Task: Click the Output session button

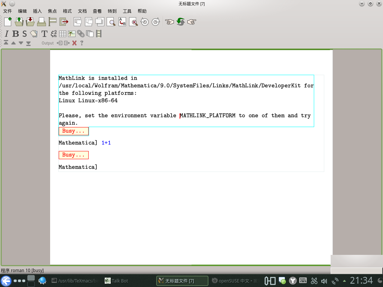Action: 48,43
